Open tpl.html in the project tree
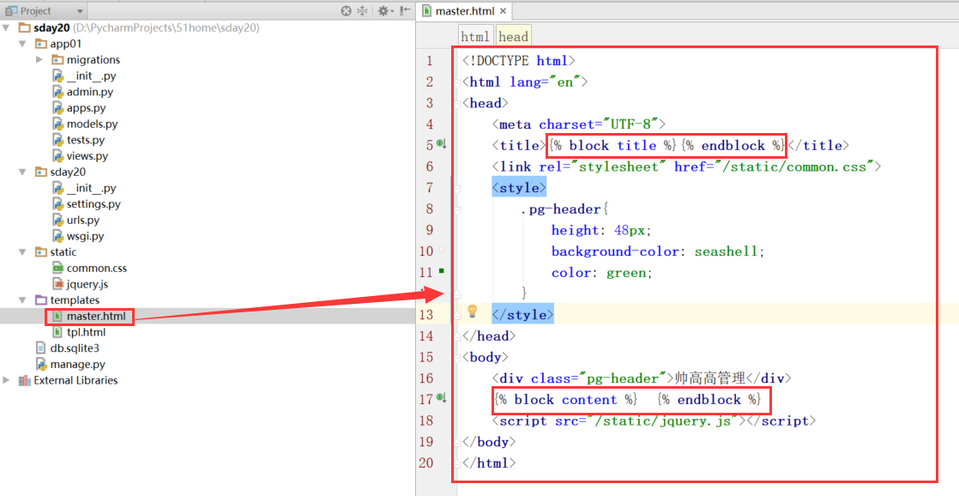959x496 pixels. tap(86, 332)
